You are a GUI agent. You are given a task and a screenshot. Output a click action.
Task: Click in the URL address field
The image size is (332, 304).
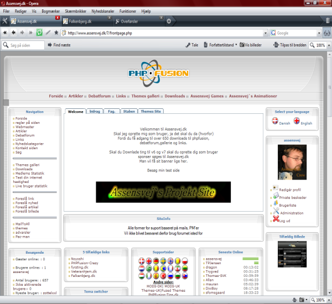point(162,33)
